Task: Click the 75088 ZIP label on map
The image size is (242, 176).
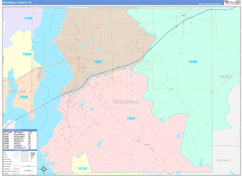Action: (x=23, y=97)
